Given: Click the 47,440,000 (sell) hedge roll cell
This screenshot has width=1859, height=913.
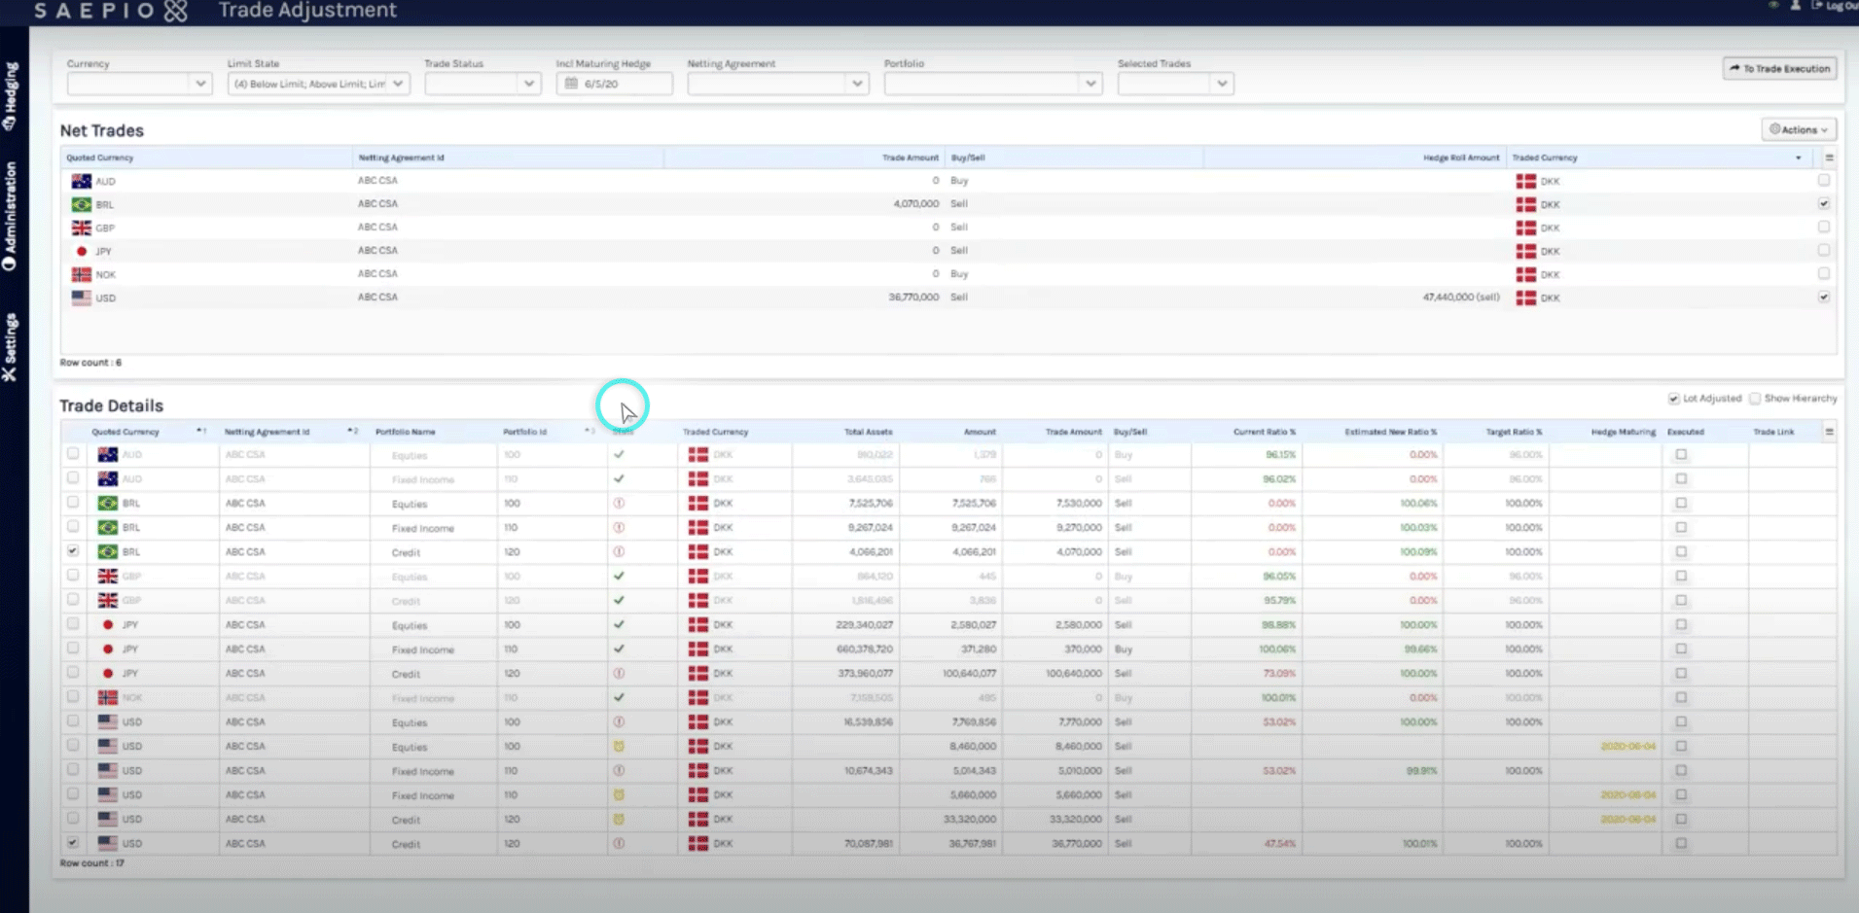Looking at the screenshot, I should [x=1461, y=298].
